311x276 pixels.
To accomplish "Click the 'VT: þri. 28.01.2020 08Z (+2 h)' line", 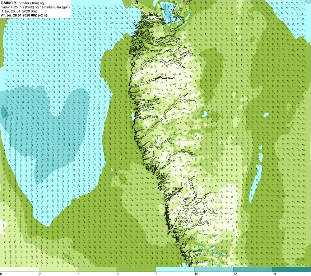I will (24, 15).
